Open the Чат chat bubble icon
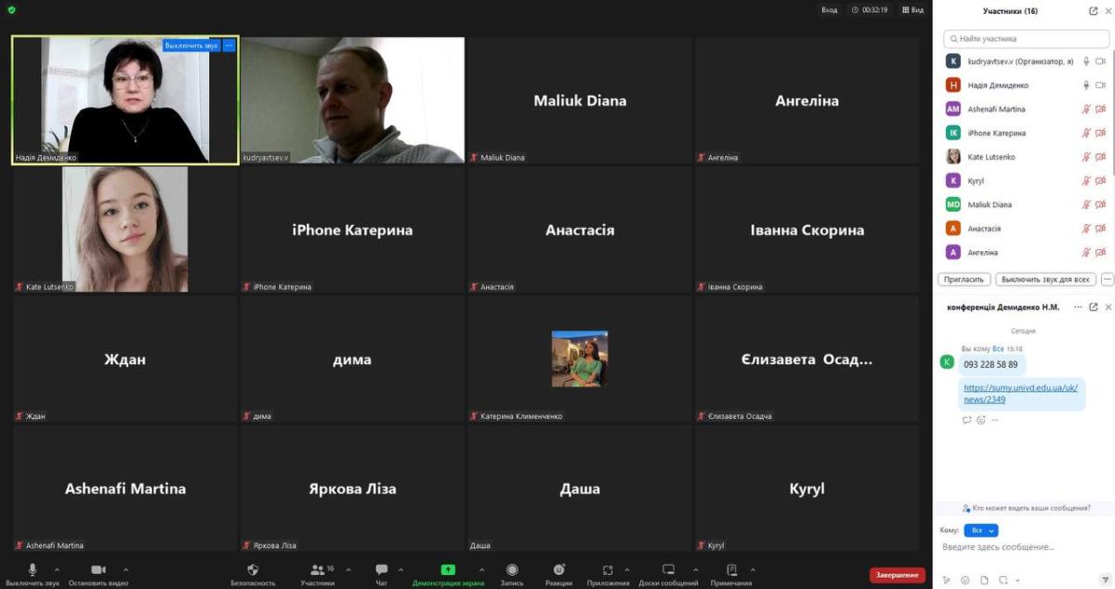The image size is (1115, 589). pyautogui.click(x=381, y=570)
